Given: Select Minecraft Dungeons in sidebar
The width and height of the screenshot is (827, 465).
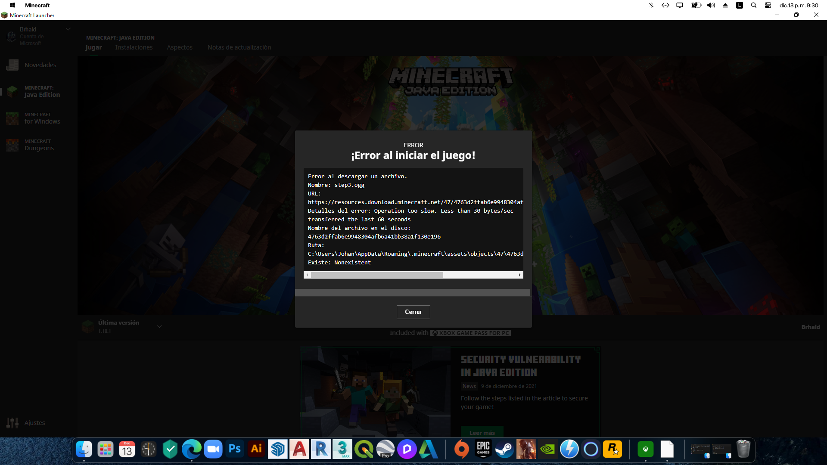Looking at the screenshot, I should click(39, 145).
